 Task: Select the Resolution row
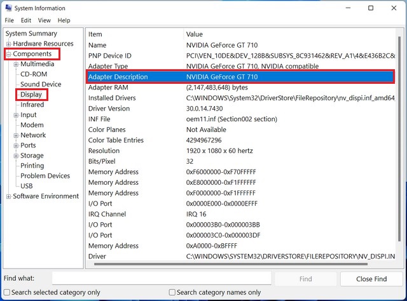[240, 150]
